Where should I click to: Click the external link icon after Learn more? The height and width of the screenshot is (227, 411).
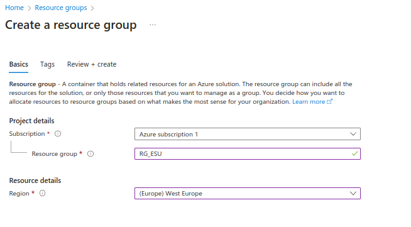(329, 101)
